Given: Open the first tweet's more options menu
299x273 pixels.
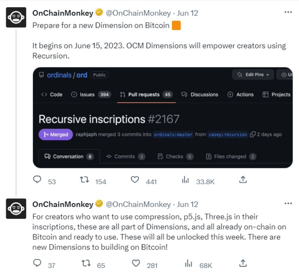Looking at the screenshot, I should [x=288, y=13].
